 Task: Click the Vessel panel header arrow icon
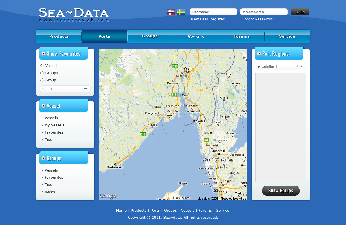(x=43, y=106)
